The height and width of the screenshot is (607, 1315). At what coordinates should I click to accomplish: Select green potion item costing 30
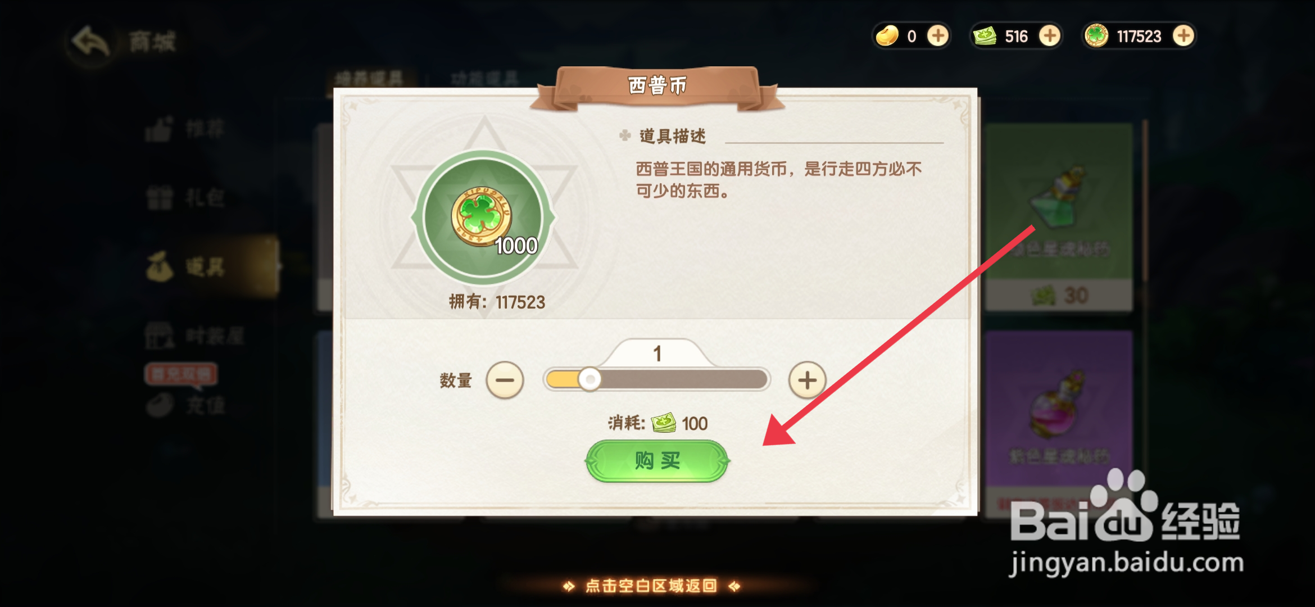[x=1059, y=216]
